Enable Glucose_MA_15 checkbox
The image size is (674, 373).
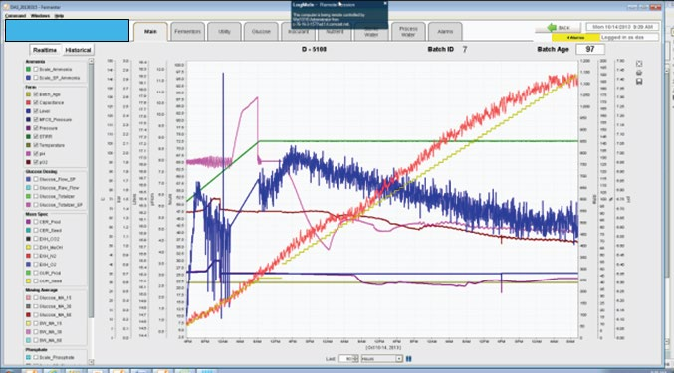point(36,298)
